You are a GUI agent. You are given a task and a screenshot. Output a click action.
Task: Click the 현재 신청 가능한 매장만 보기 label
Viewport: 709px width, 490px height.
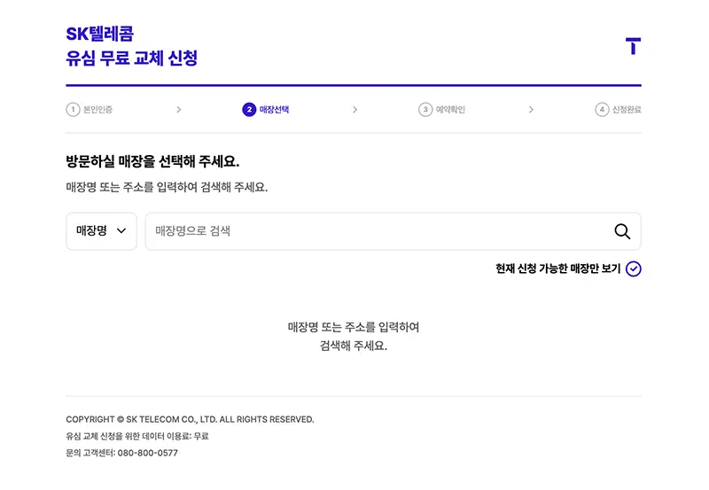(x=558, y=269)
